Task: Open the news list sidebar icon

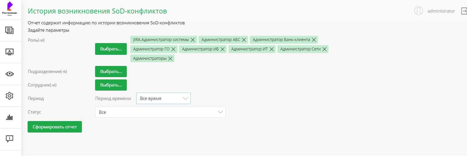Action: pyautogui.click(x=9, y=30)
